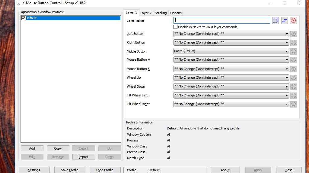Minimize the X-Mouse Button Control window
This screenshot has width=309, height=173.
tap(271, 3)
